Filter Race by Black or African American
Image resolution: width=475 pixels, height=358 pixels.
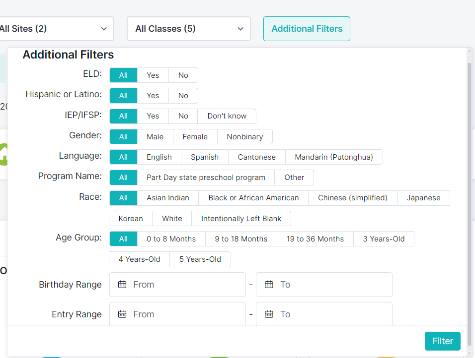(x=253, y=198)
